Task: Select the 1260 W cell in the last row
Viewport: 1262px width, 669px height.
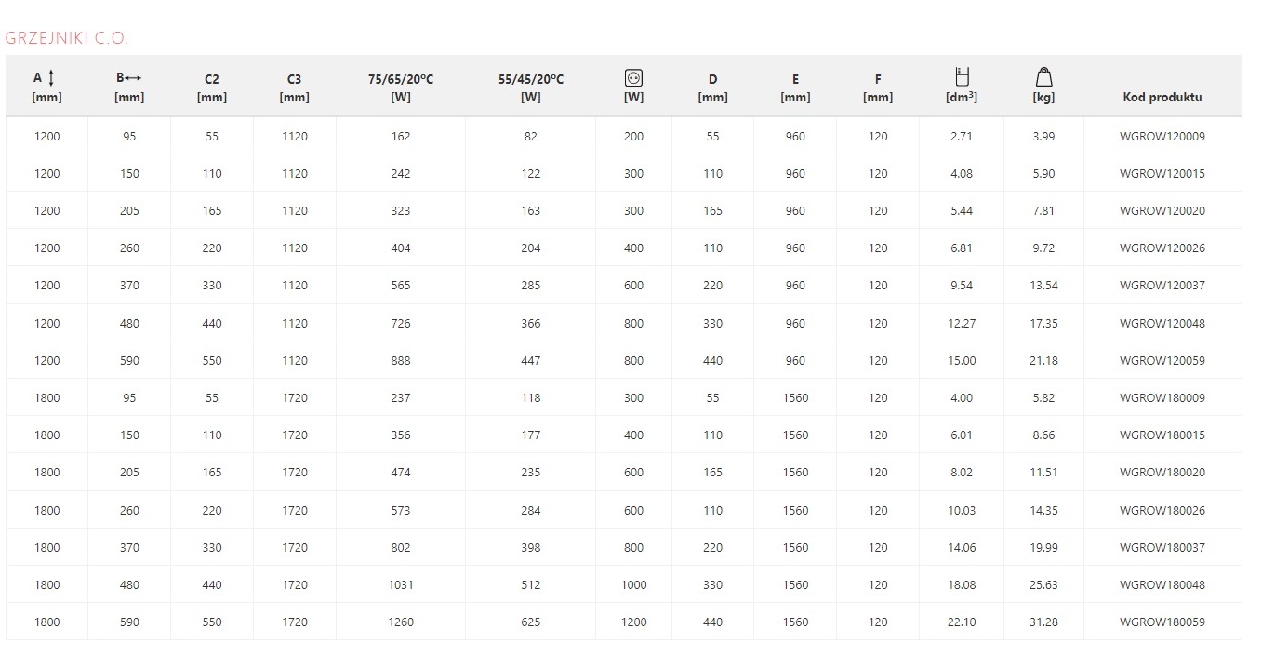Action: [x=401, y=622]
